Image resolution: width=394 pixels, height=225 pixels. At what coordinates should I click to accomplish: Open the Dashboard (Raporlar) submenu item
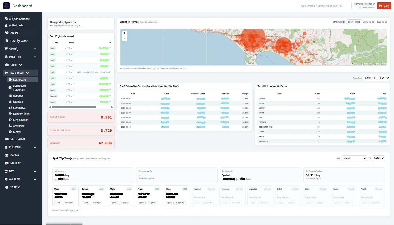(x=22, y=88)
